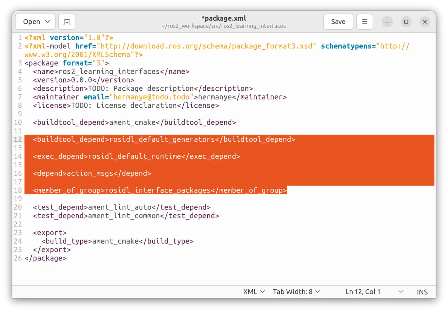Maximize the gedit window
This screenshot has height=312, width=448.
406,22
